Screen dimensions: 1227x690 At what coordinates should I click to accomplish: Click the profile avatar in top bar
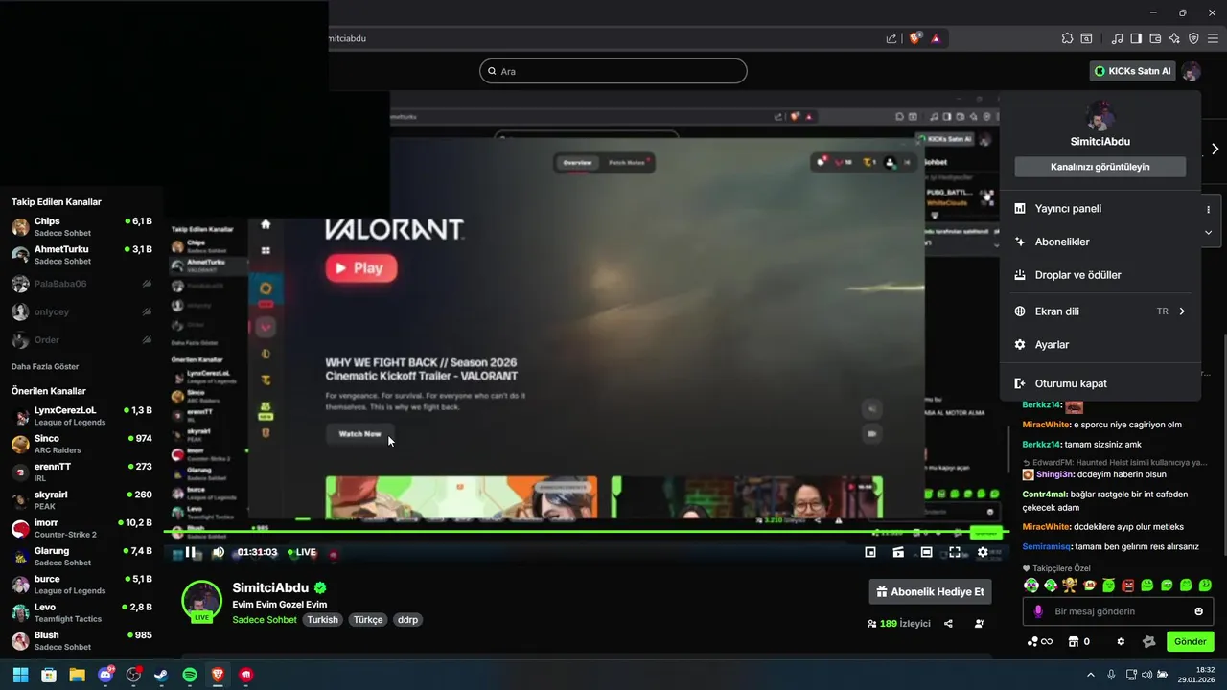coord(1191,71)
